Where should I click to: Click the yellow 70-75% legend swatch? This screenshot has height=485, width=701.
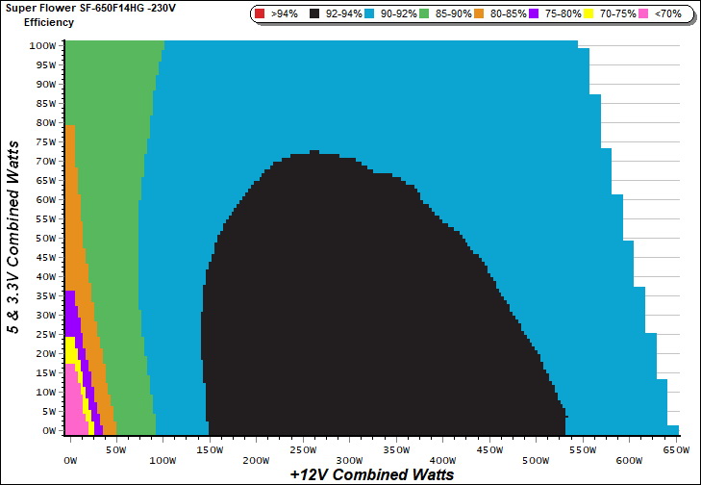586,14
